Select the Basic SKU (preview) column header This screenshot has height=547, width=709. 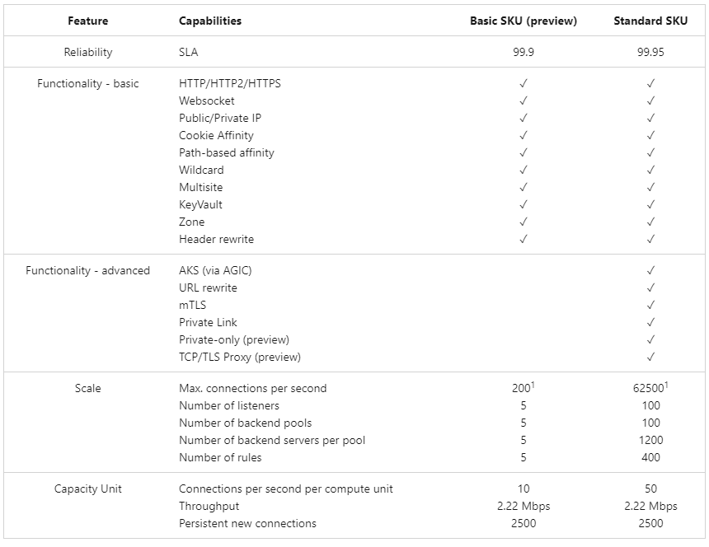click(524, 21)
